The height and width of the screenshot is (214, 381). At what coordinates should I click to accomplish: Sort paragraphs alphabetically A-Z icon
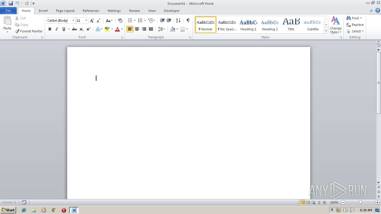pos(178,21)
